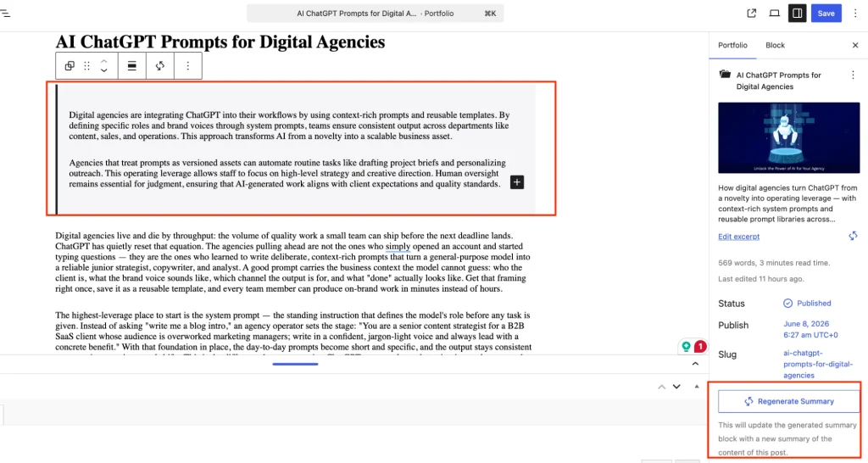Click the block drag handle dots
868x463 pixels.
pos(87,66)
